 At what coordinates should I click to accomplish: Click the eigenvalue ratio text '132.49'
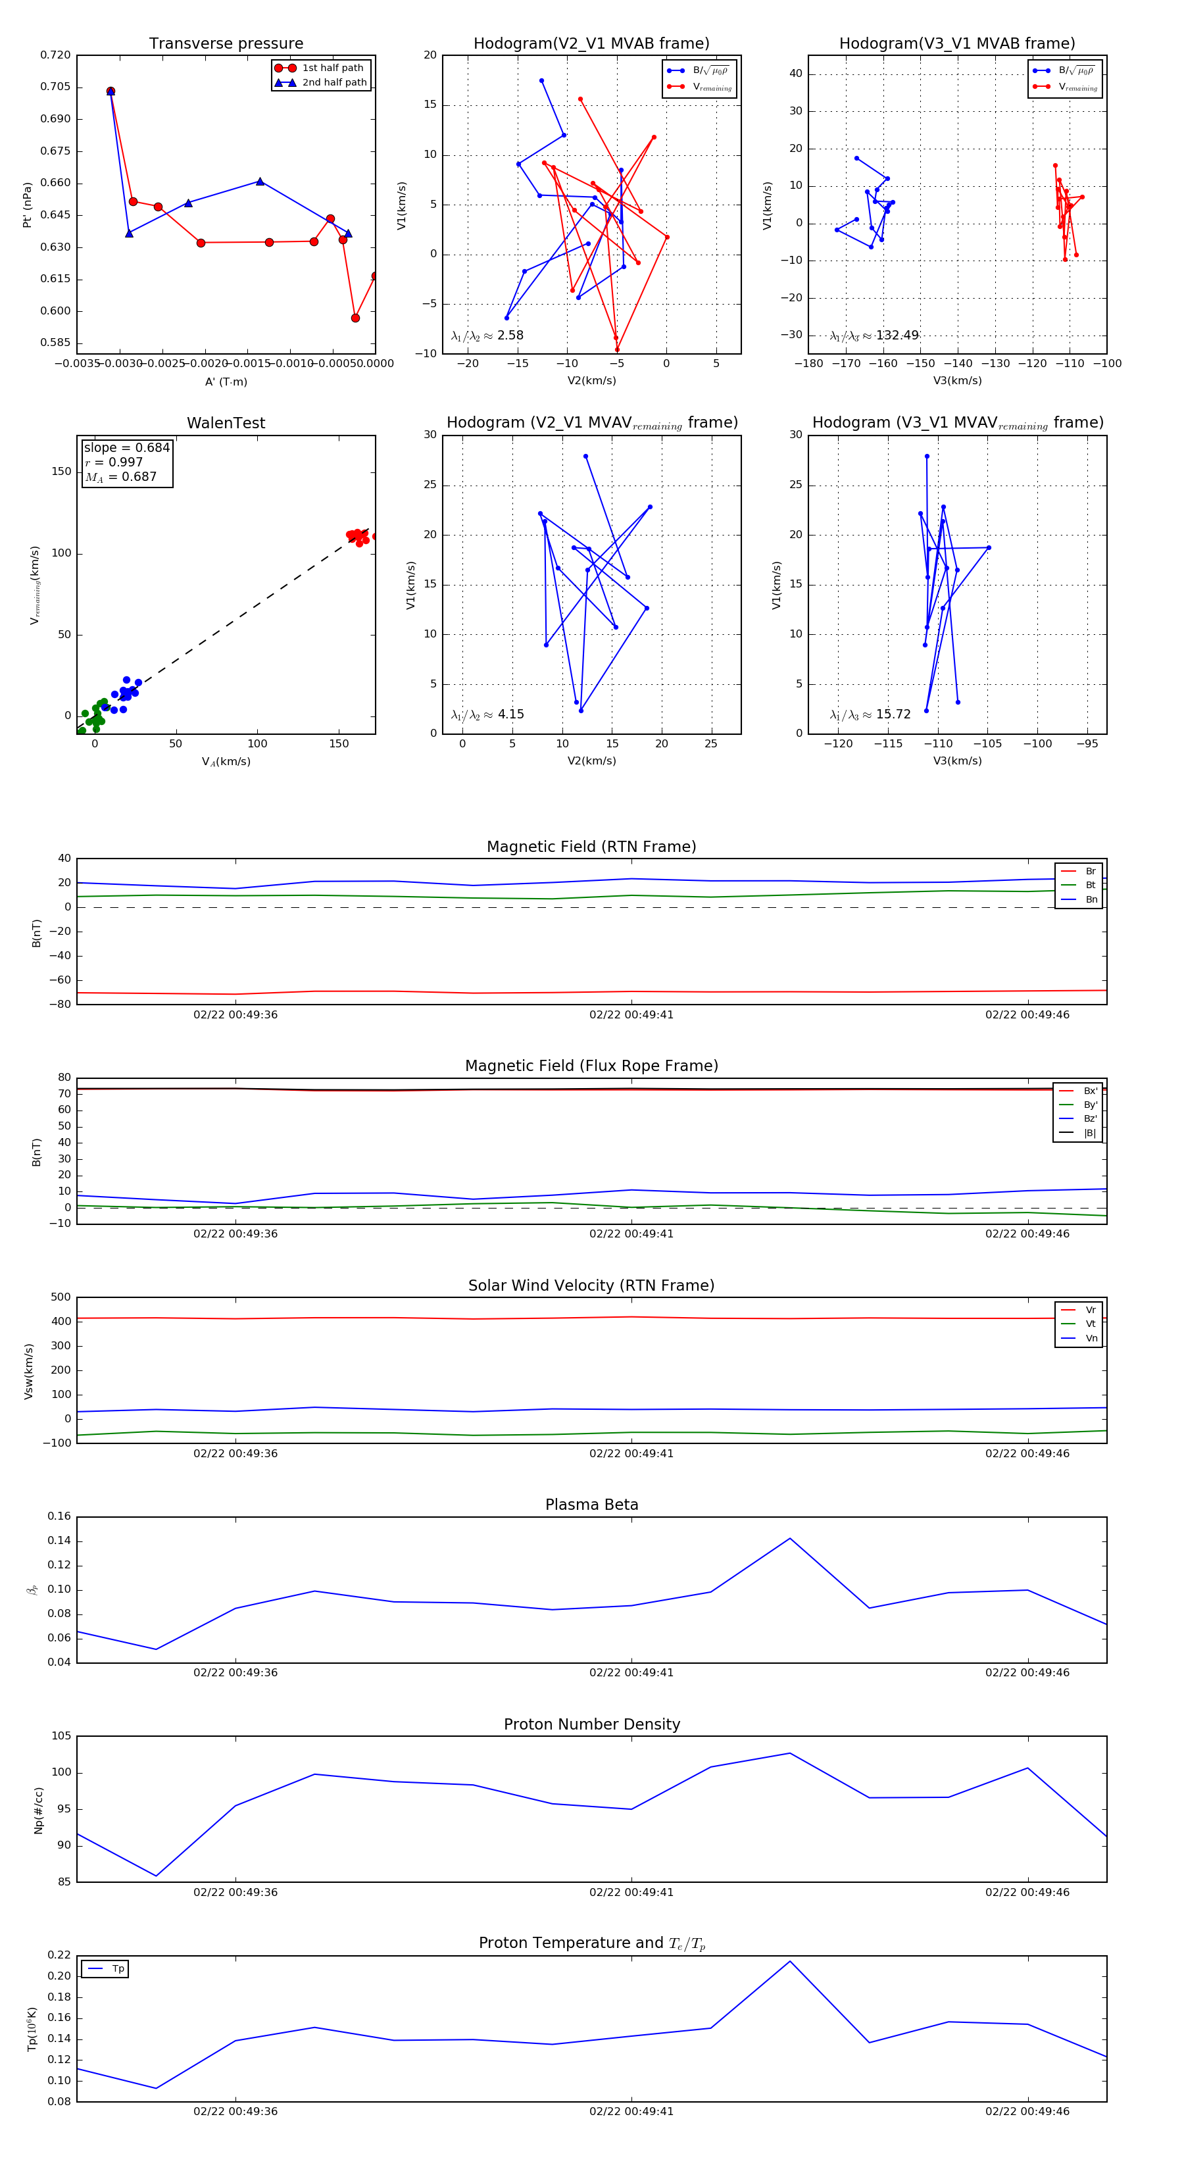tap(897, 336)
